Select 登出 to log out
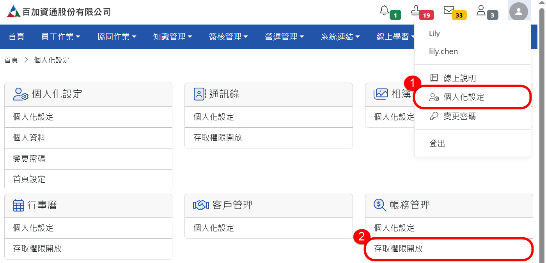Image resolution: width=546 pixels, height=263 pixels. pos(473,143)
